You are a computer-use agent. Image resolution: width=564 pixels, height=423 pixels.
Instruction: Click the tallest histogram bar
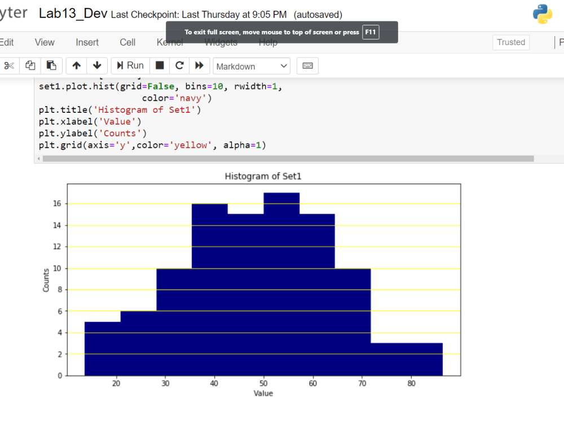[281, 284]
